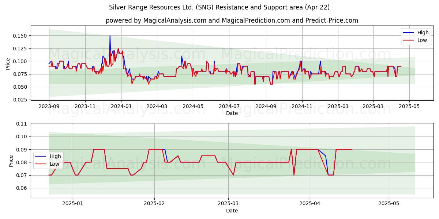Click the 'powered by MagicalAnalysis.com' subtitle line
Viewport: 439px width, 219px height.
pos(232,20)
